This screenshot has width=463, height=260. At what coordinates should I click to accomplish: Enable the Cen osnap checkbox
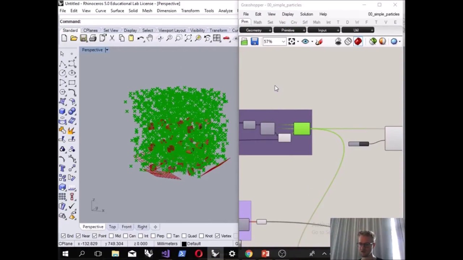coord(125,236)
